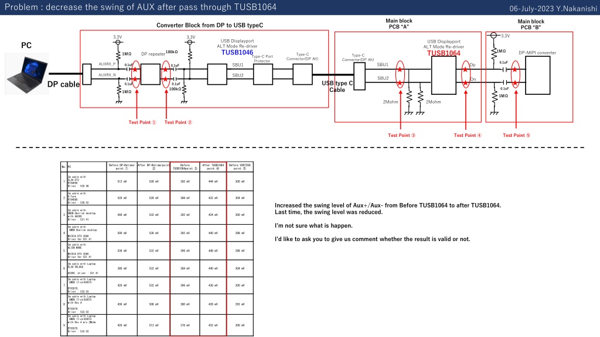Select the DP repeater block

point(151,74)
